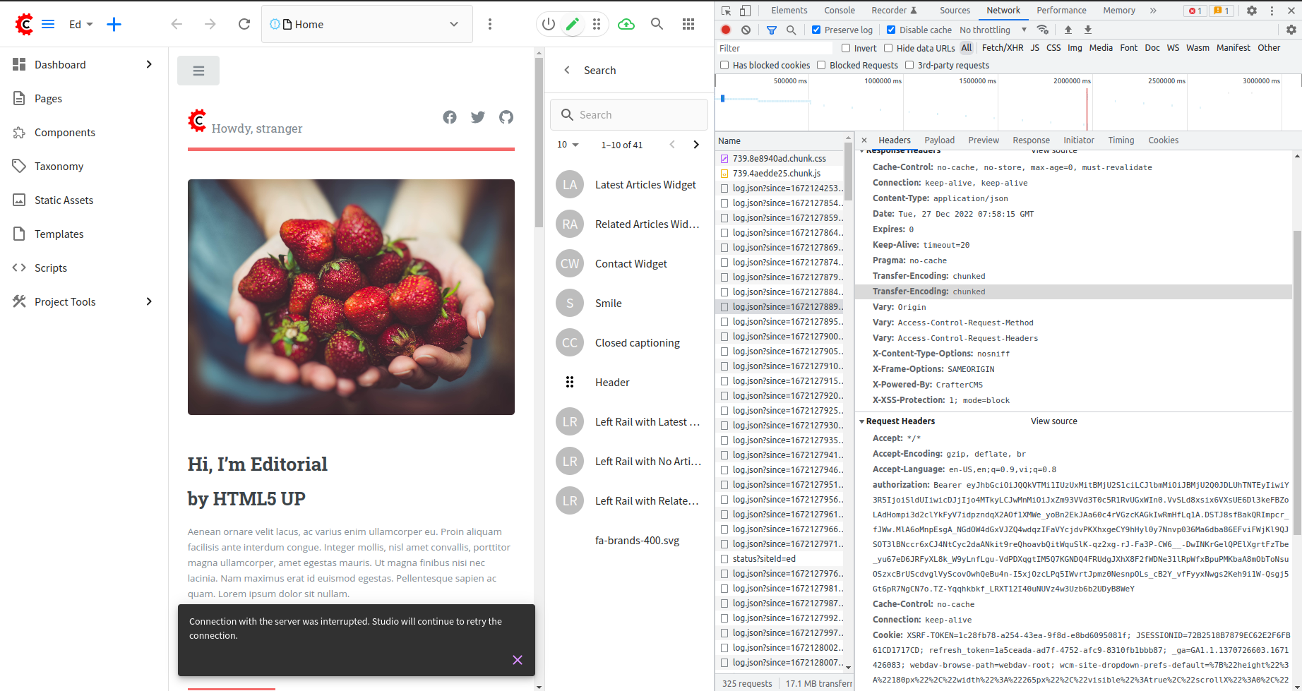Open Studio search via the magnifier icon
The height and width of the screenshot is (691, 1302).
(657, 23)
